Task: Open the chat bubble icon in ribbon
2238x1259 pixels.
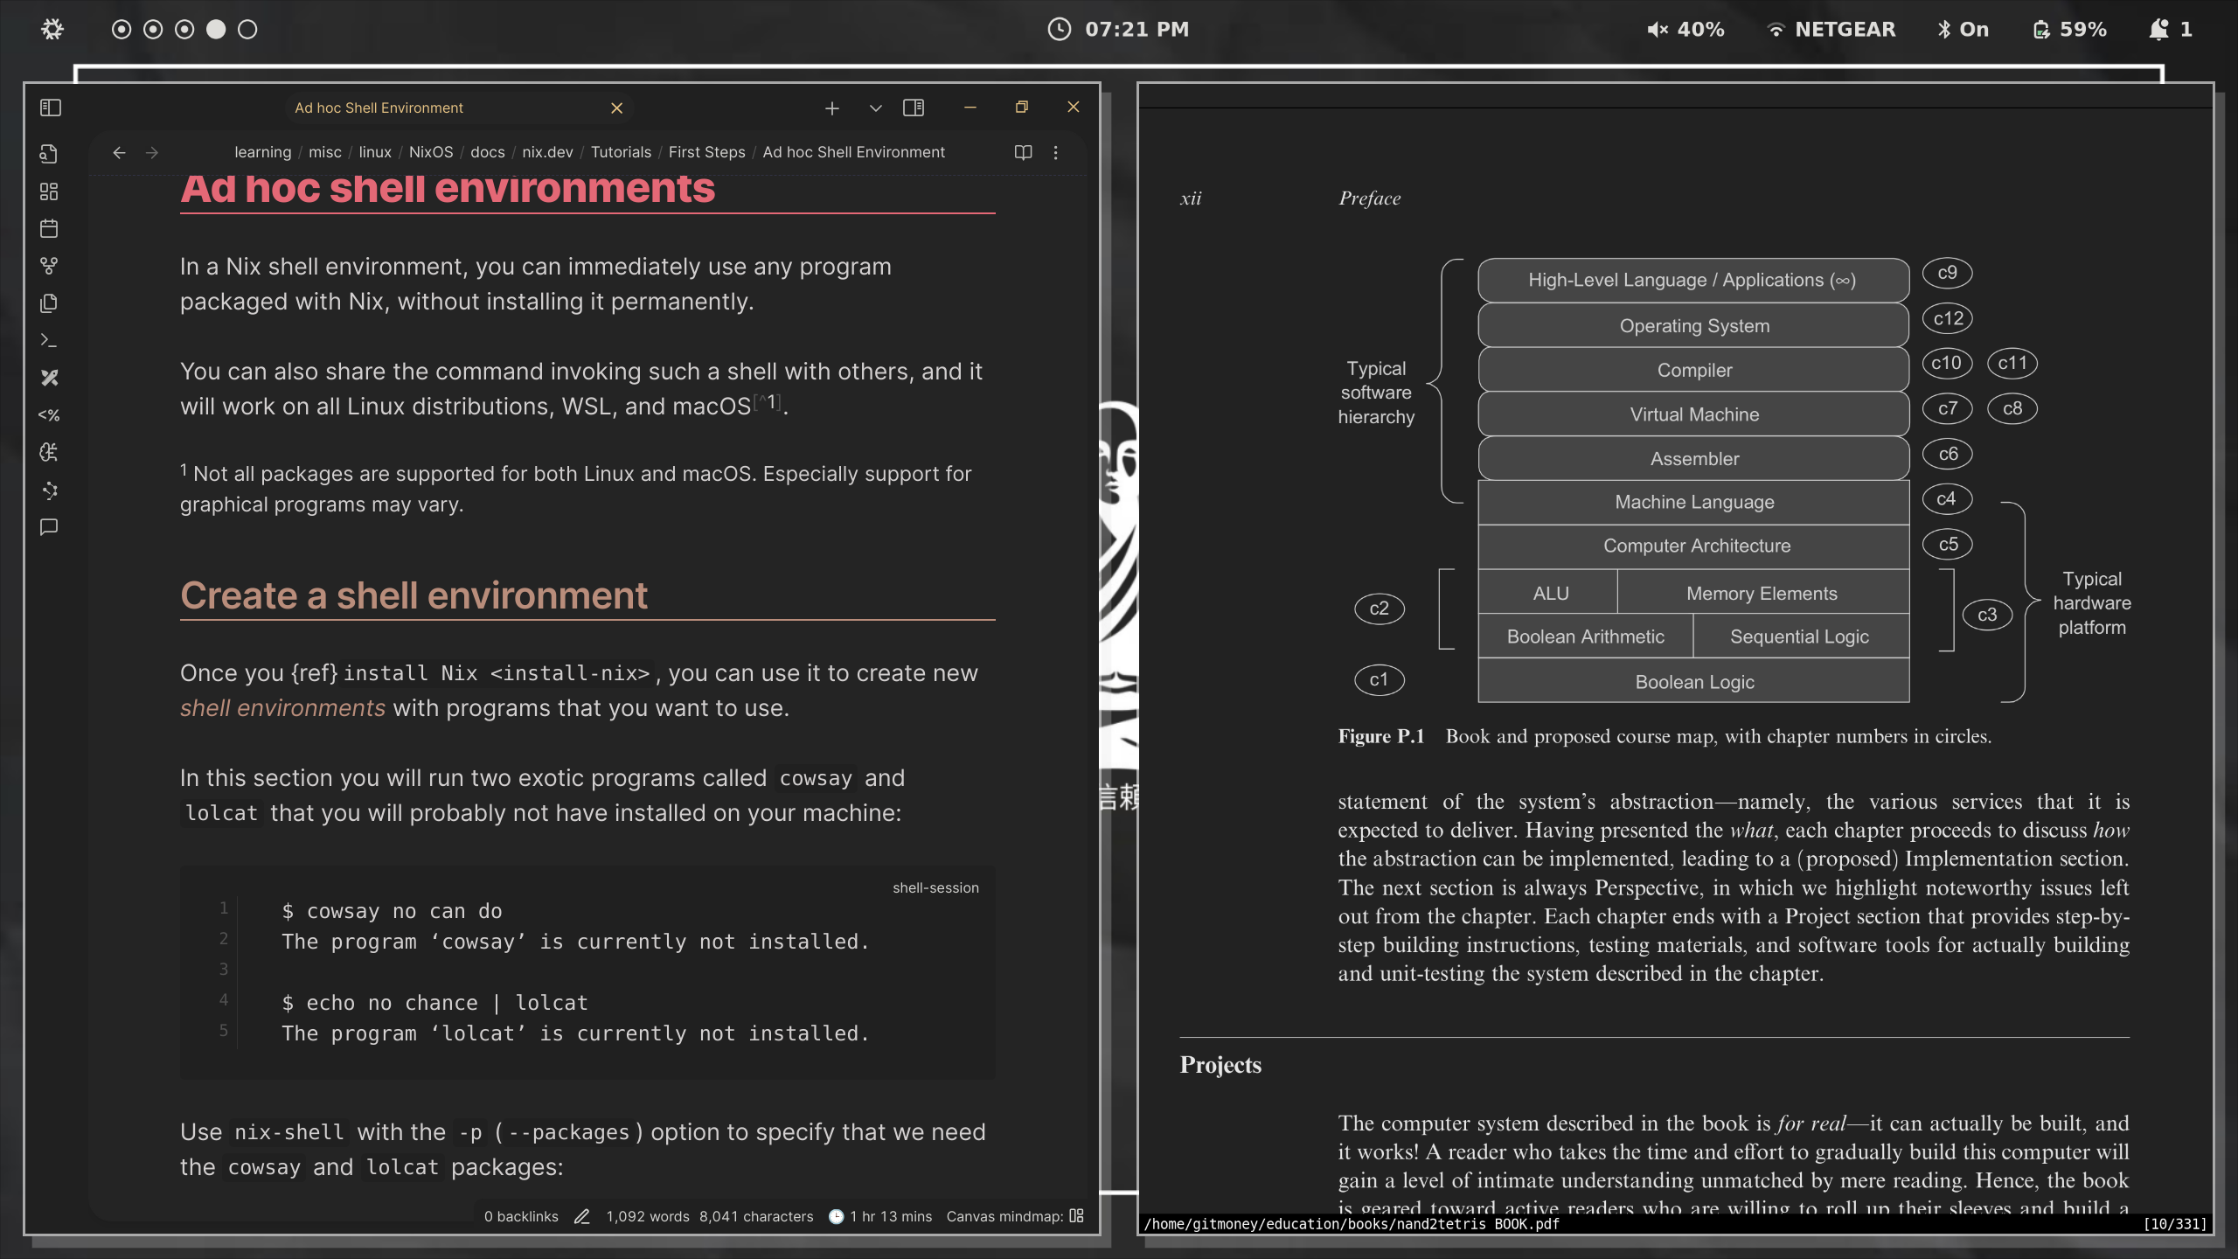Action: [x=49, y=527]
